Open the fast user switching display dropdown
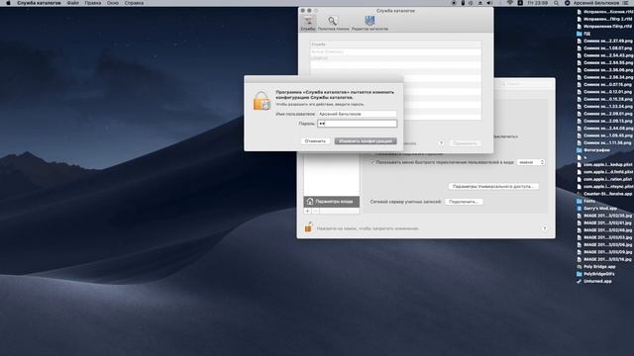 tap(531, 162)
